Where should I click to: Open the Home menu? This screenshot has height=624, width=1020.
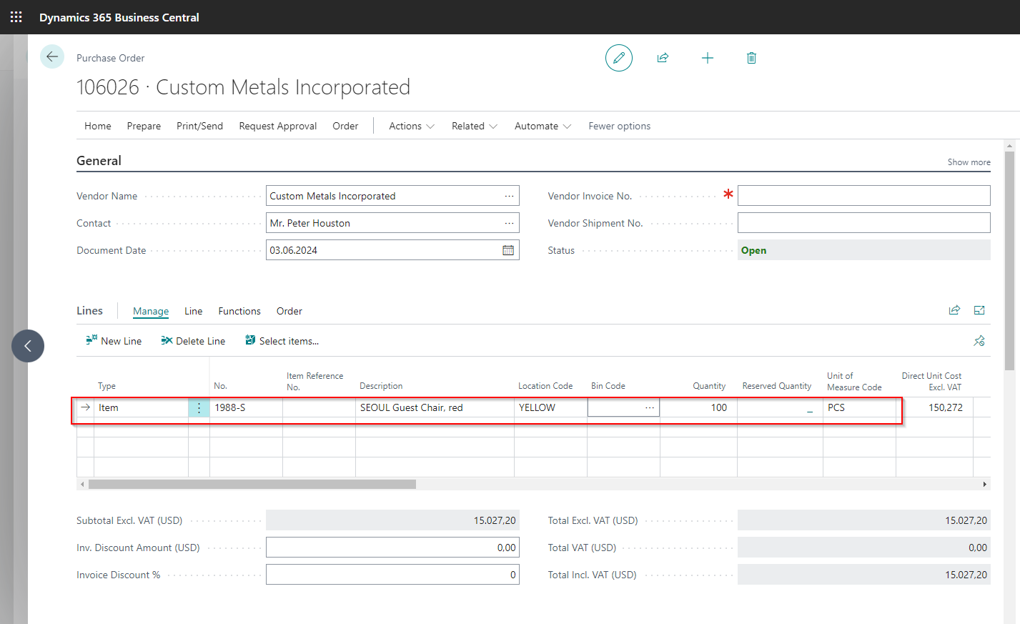(98, 126)
